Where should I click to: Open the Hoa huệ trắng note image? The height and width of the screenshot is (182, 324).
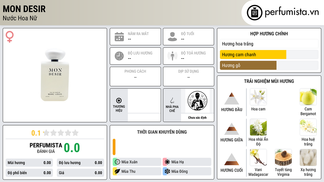point(308,127)
